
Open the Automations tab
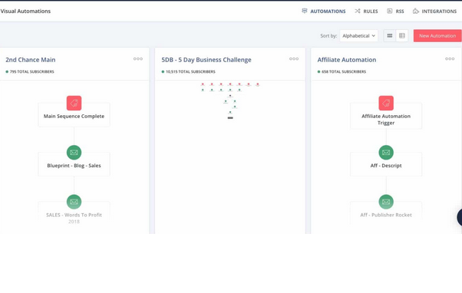324,12
